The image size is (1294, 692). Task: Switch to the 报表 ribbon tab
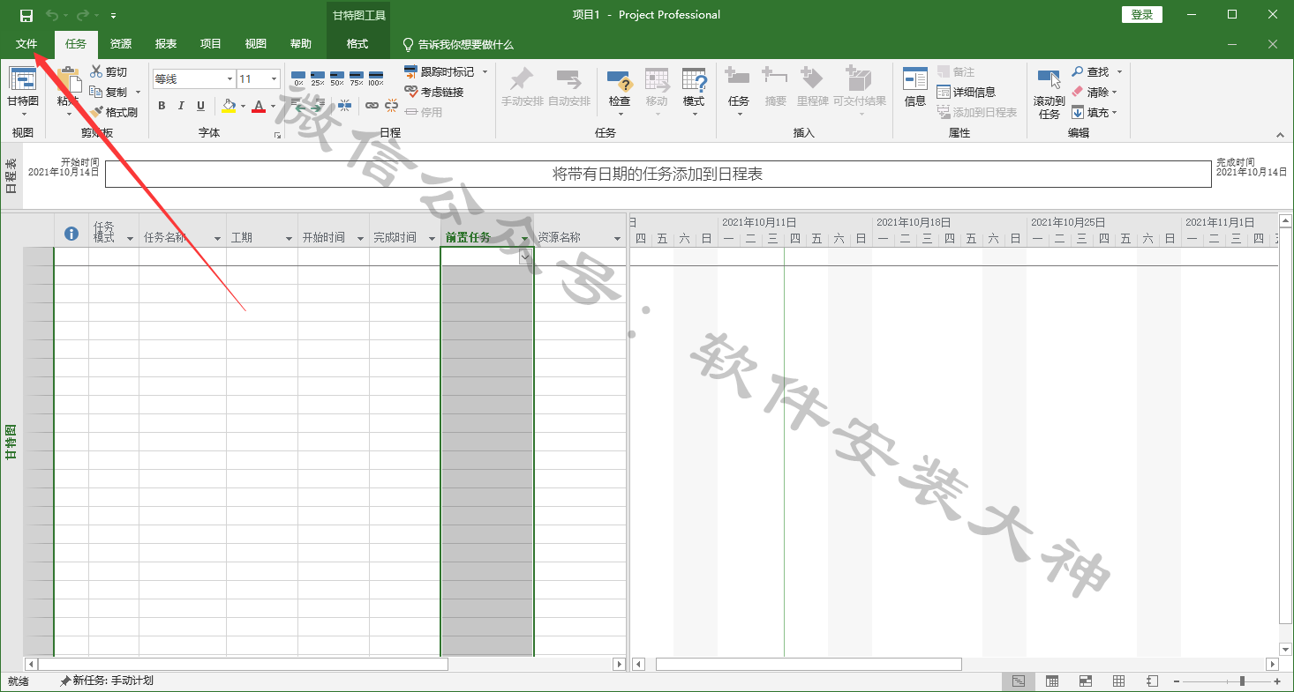(x=166, y=44)
